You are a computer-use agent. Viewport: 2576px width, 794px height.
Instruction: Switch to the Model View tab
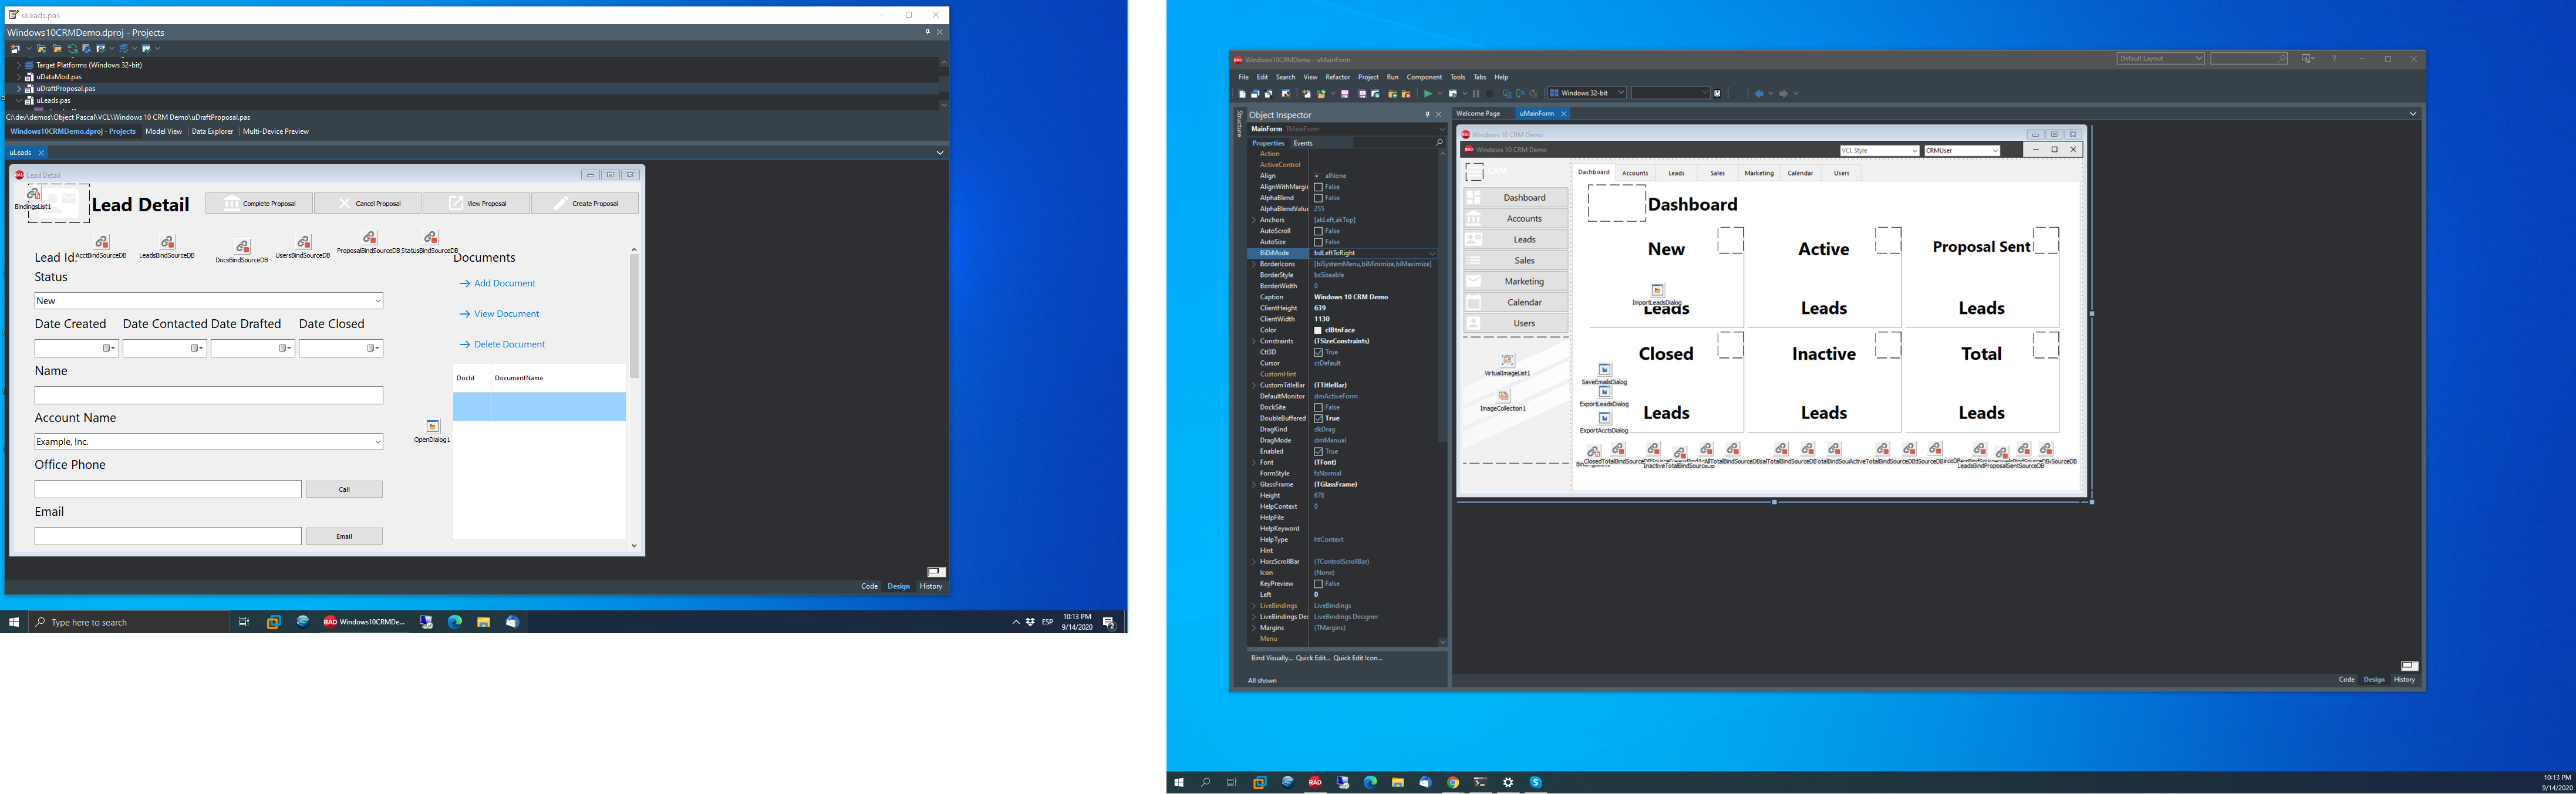coord(163,131)
